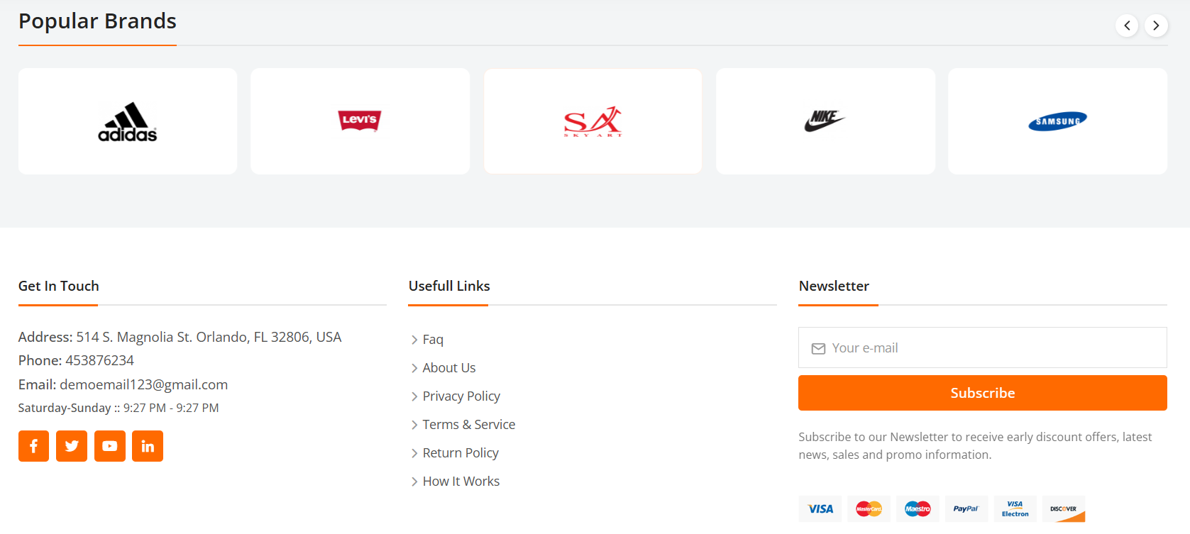The image size is (1190, 534).
Task: Open Terms & Service link
Action: [468, 425]
